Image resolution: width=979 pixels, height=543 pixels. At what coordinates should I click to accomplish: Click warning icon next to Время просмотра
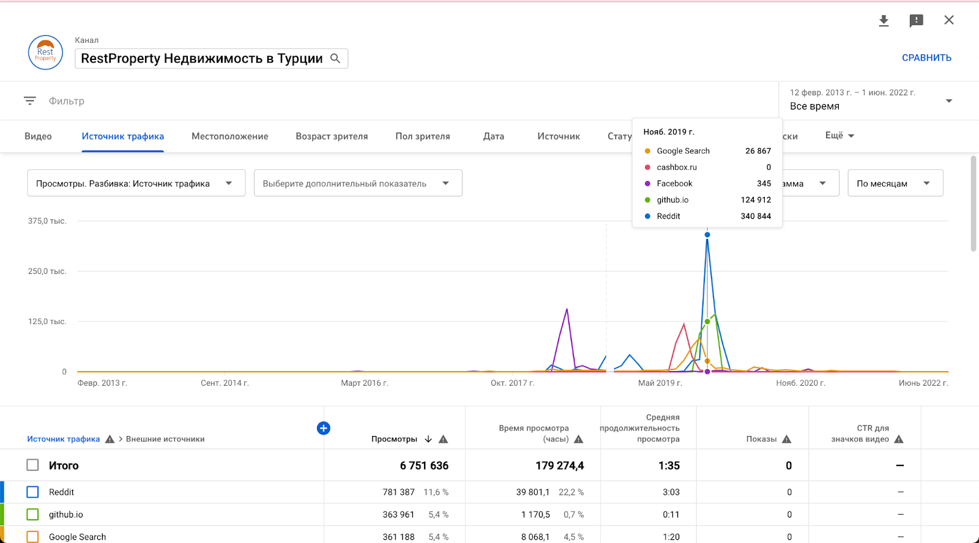point(579,439)
